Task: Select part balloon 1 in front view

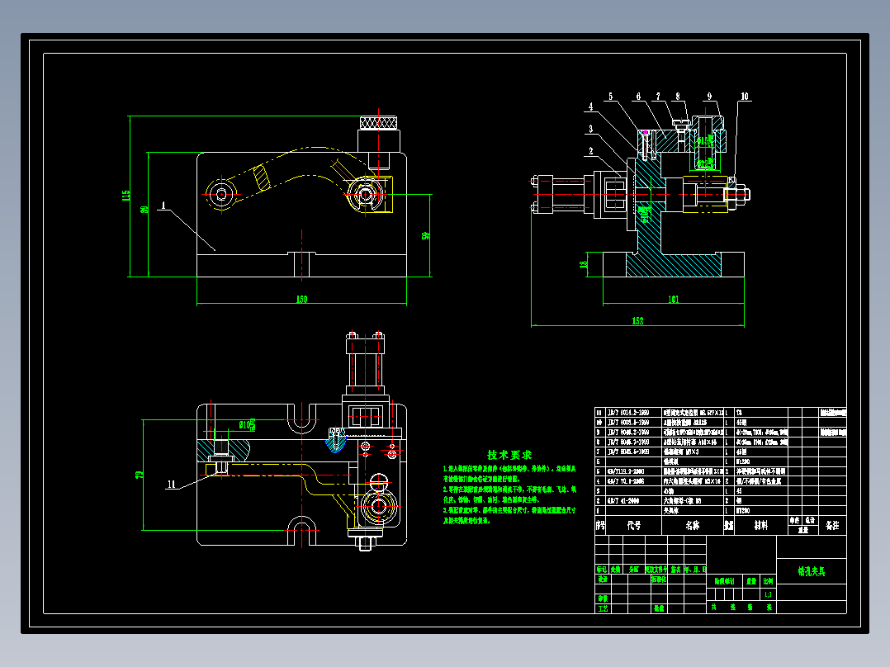Action: pos(163,206)
